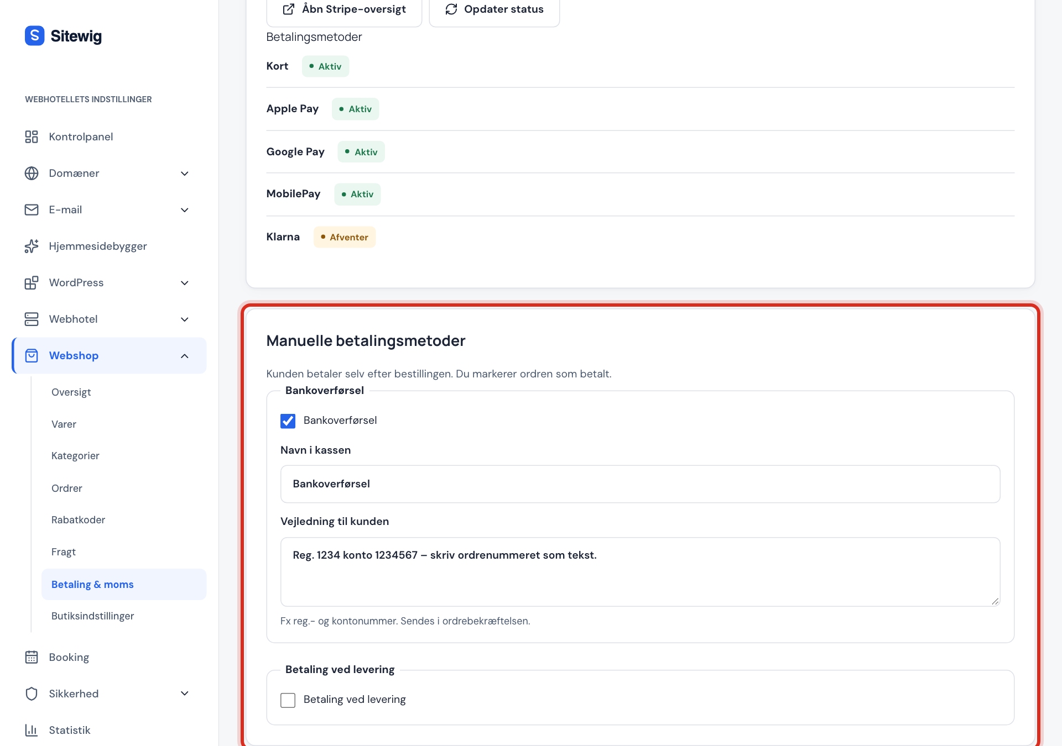The width and height of the screenshot is (1062, 746).
Task: Go to Varer in Webshop menu
Action: coord(64,424)
